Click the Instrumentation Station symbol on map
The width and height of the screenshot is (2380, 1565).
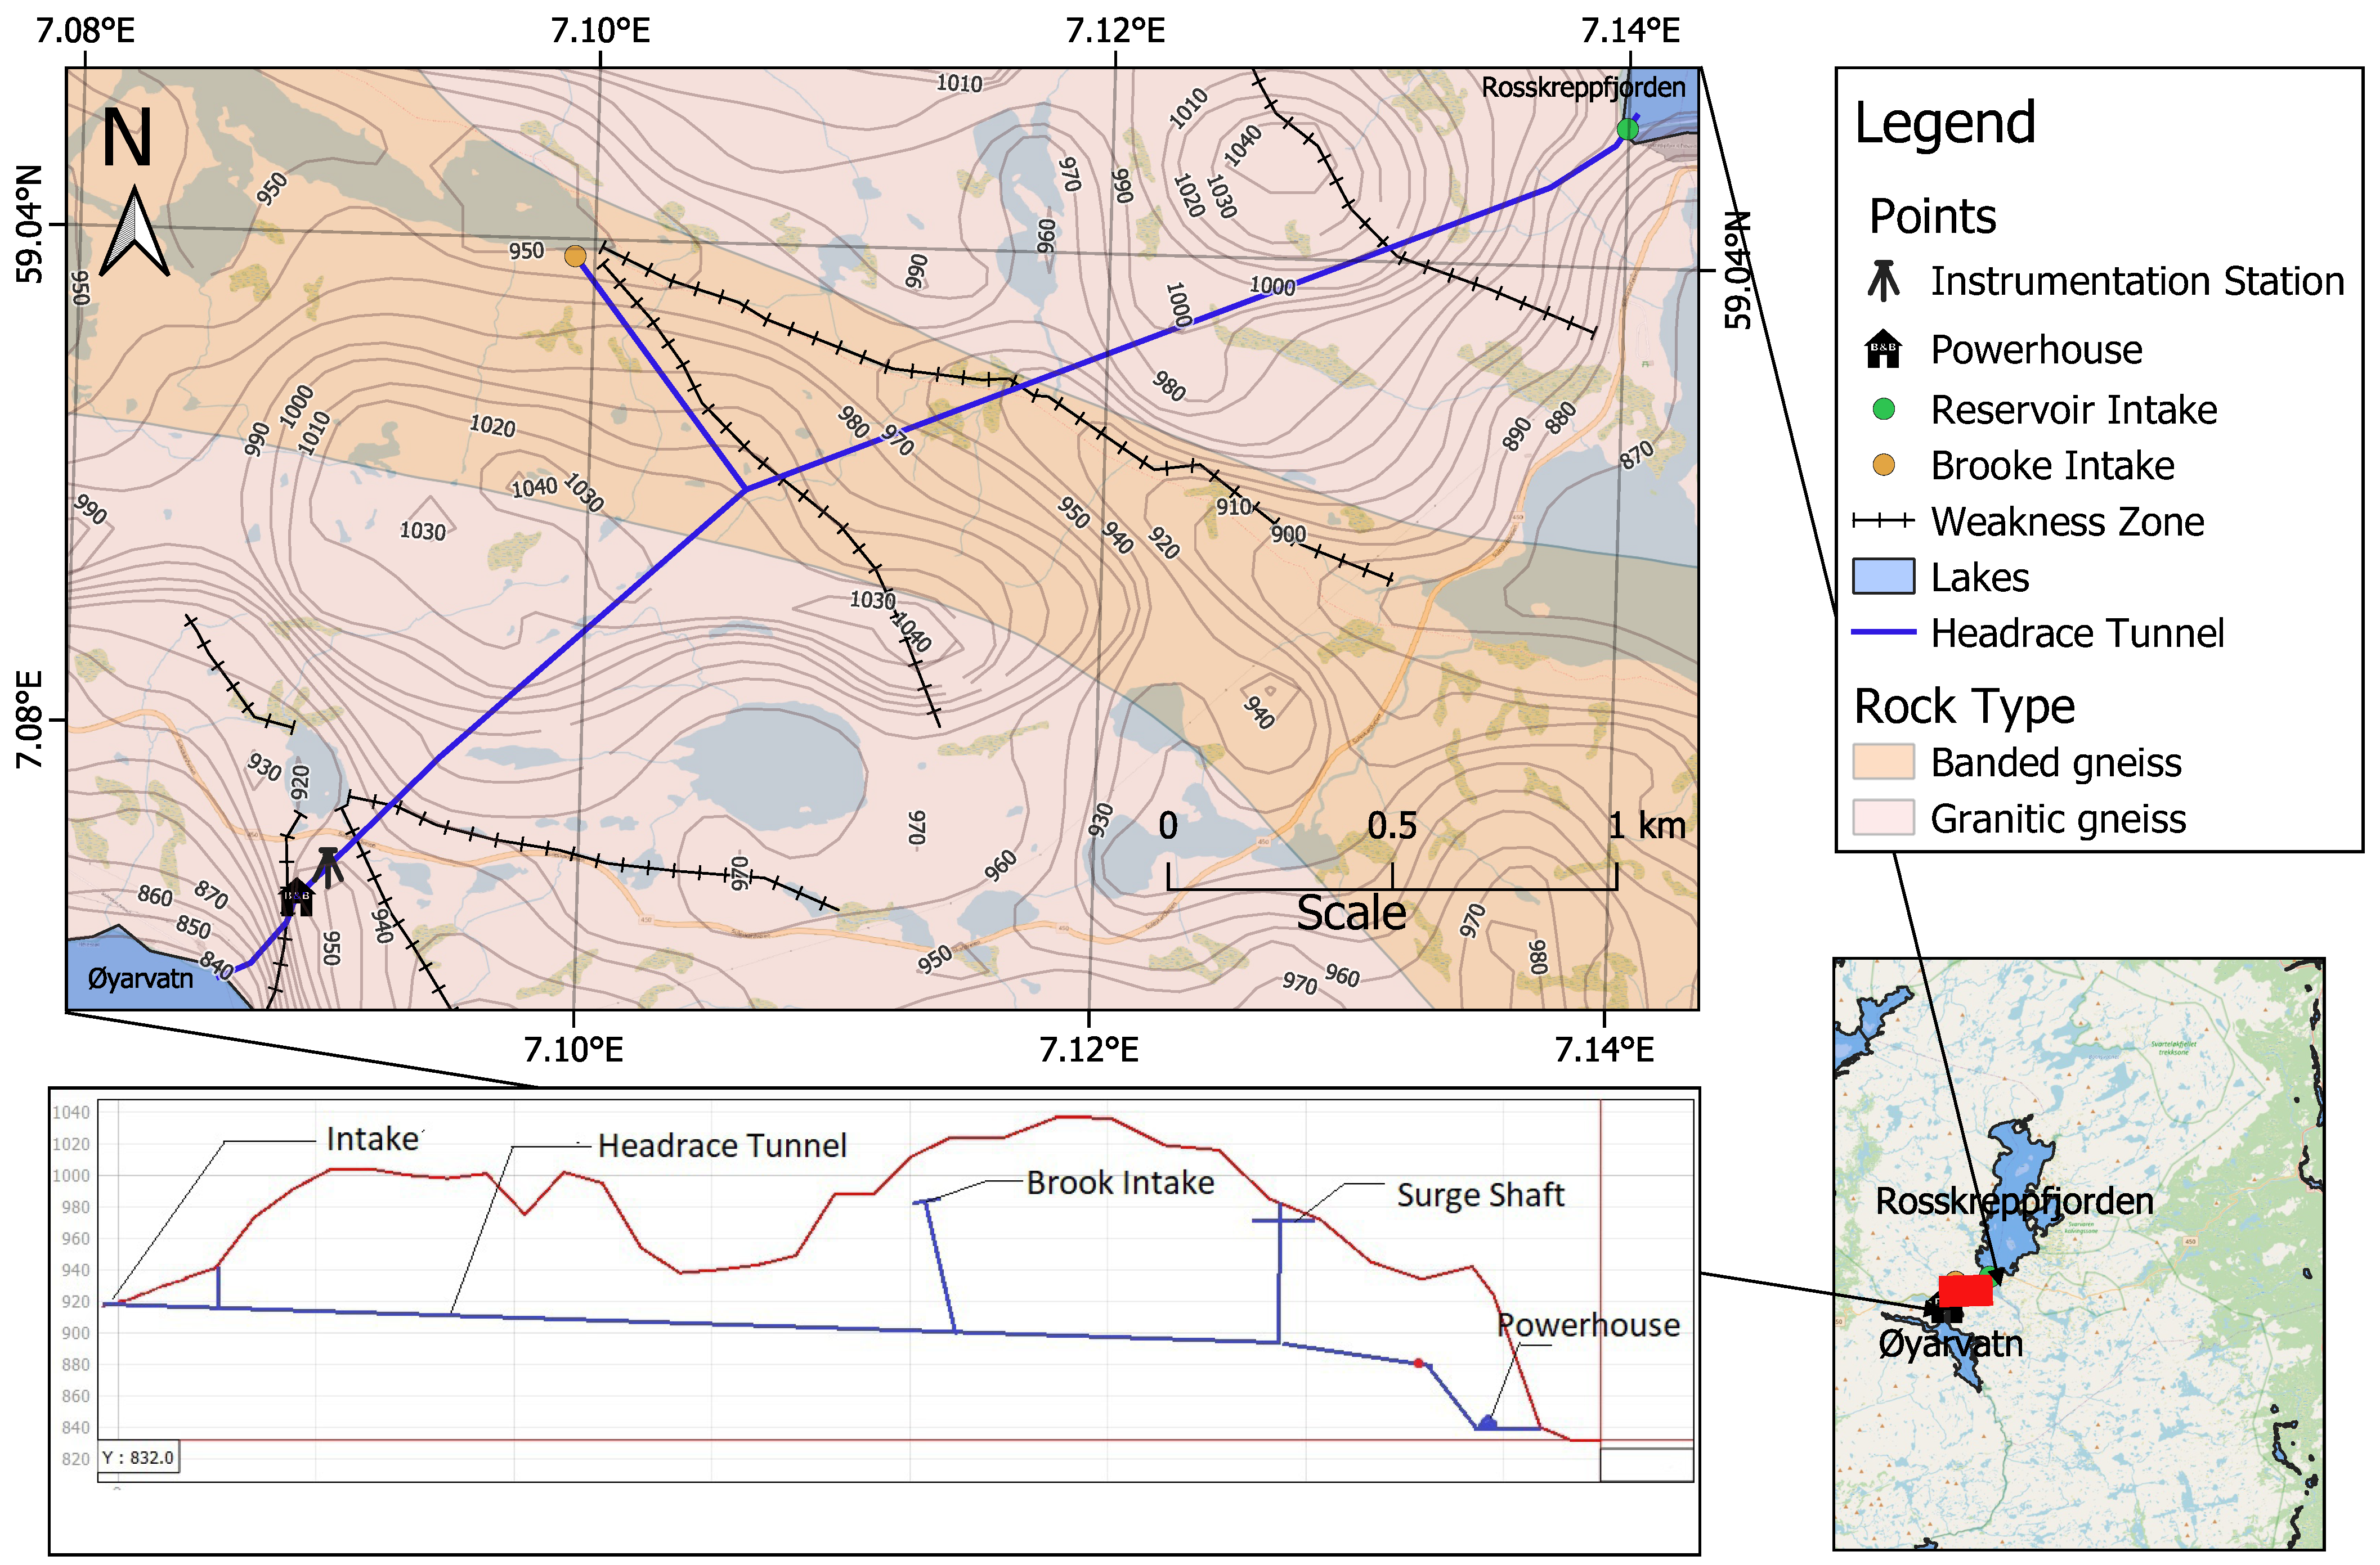[x=329, y=865]
